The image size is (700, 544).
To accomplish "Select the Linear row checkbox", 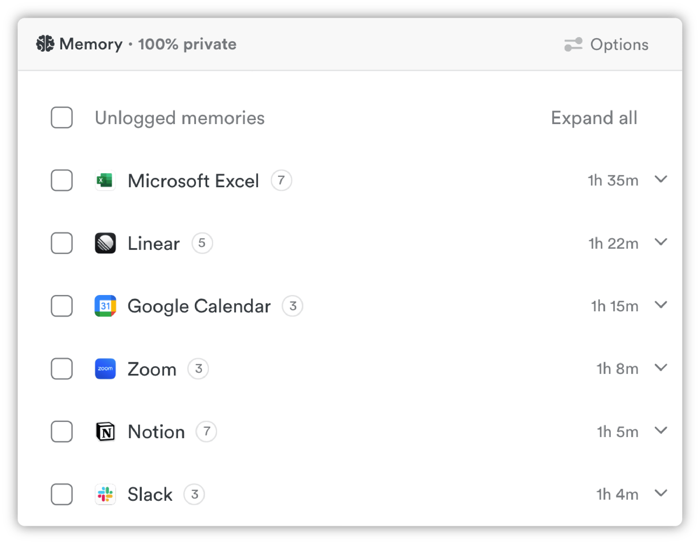I will coord(62,243).
